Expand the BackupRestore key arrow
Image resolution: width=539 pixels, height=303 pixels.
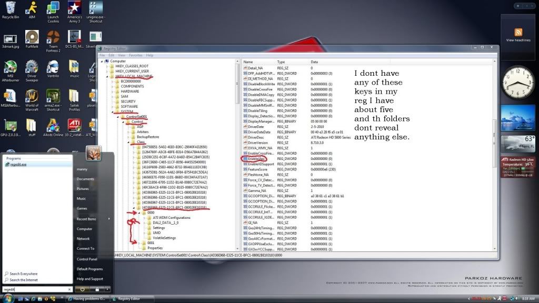point(128,137)
